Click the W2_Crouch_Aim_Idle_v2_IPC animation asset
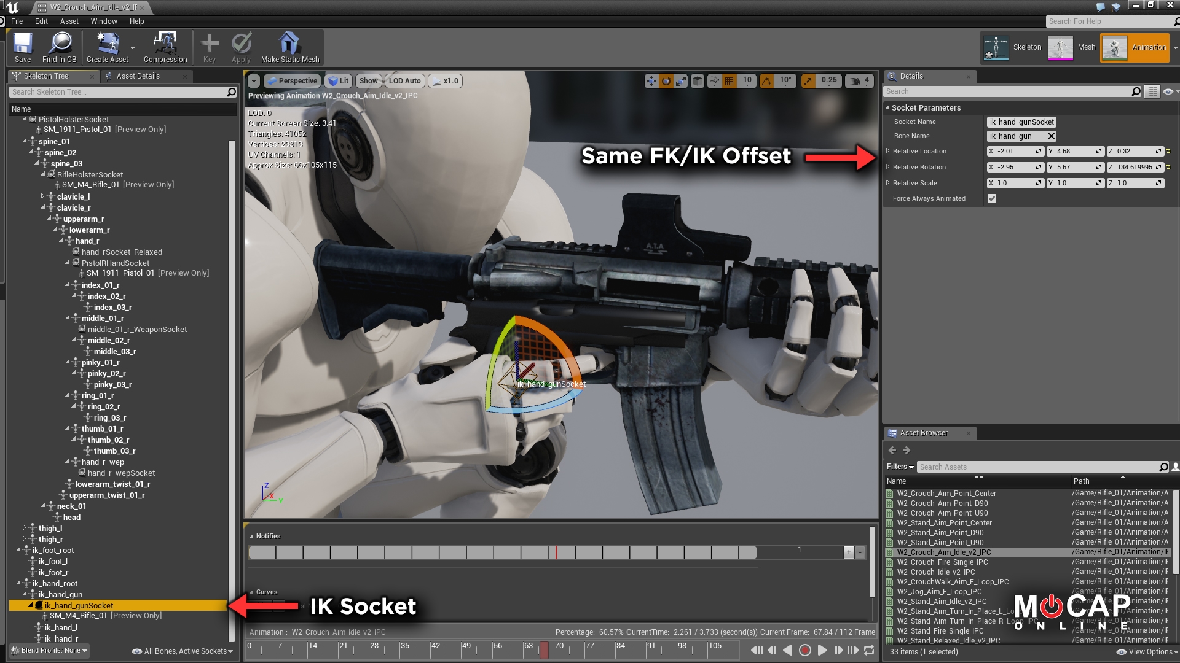Screen dimensions: 1180x663 (x=943, y=552)
